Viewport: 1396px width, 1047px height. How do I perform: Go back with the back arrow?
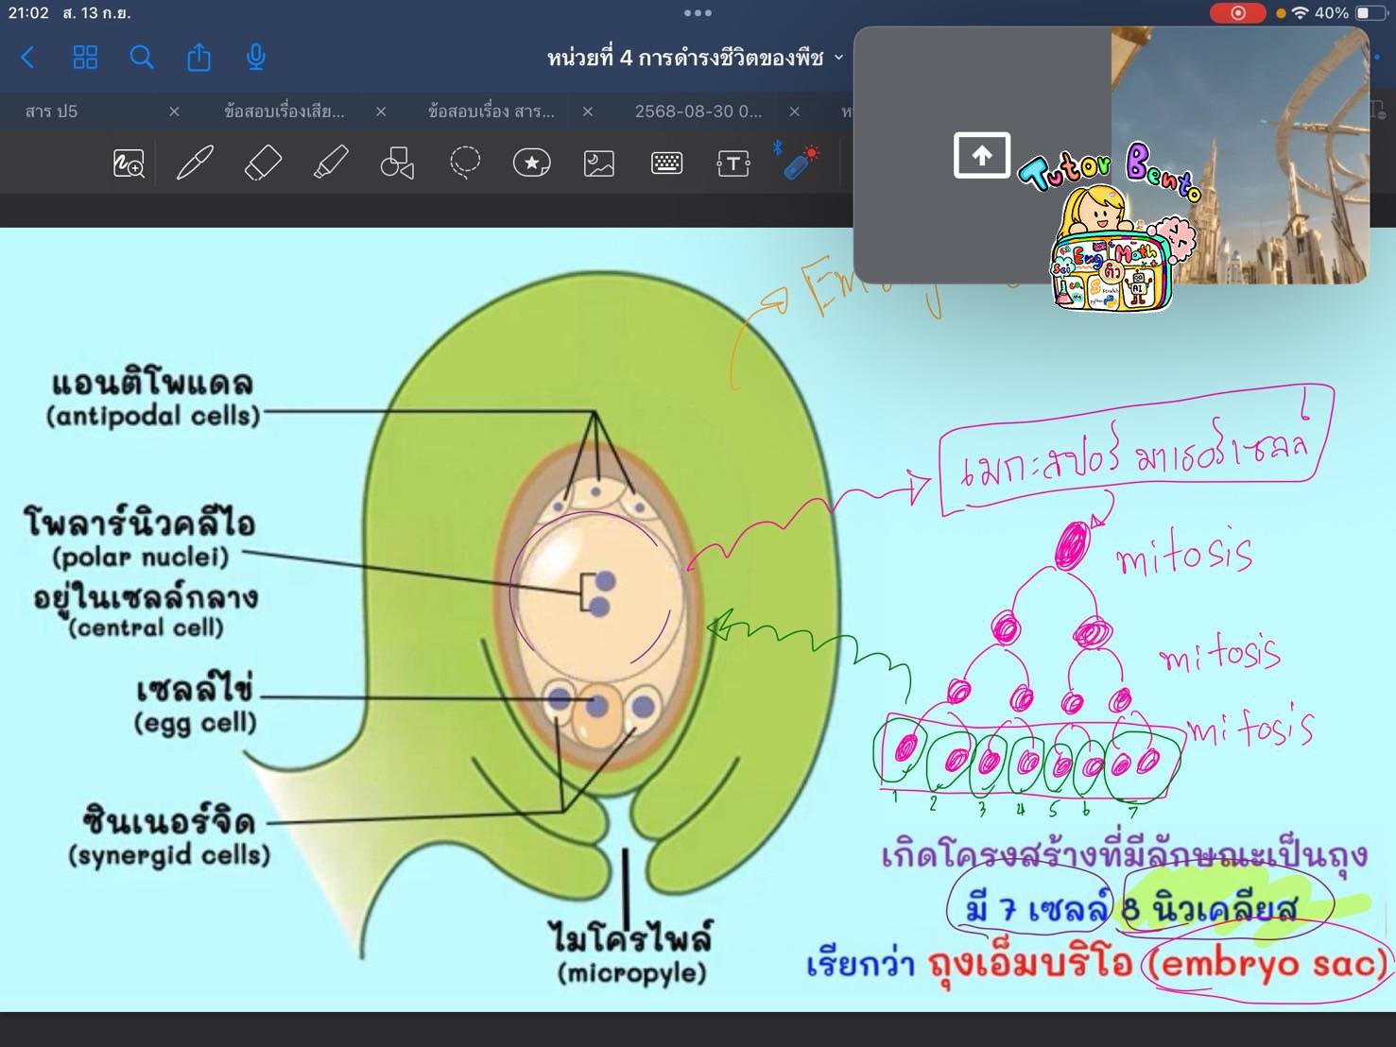click(27, 58)
